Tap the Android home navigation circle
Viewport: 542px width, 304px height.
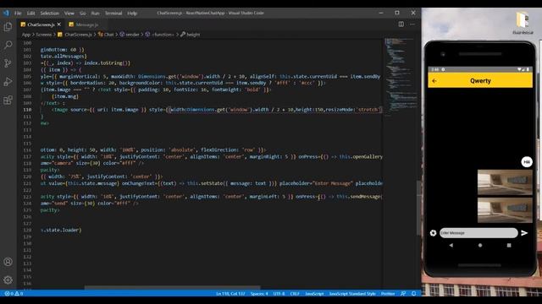pos(480,245)
